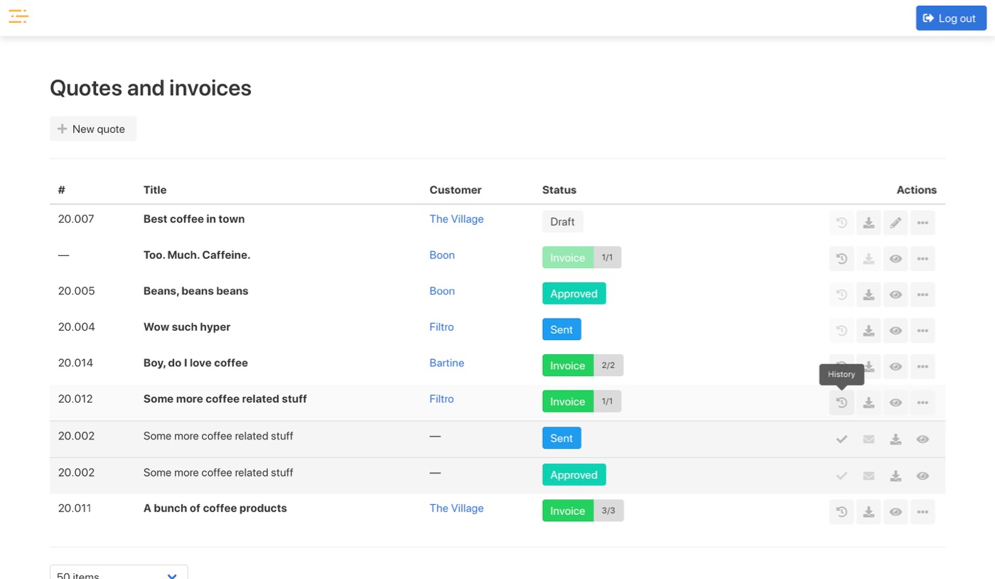This screenshot has height=579, width=995.
Task: Open customer The Village on quote 20.011
Action: click(456, 508)
